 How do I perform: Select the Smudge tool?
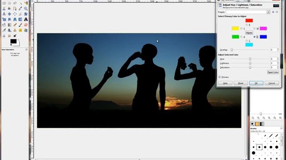coord(9,36)
